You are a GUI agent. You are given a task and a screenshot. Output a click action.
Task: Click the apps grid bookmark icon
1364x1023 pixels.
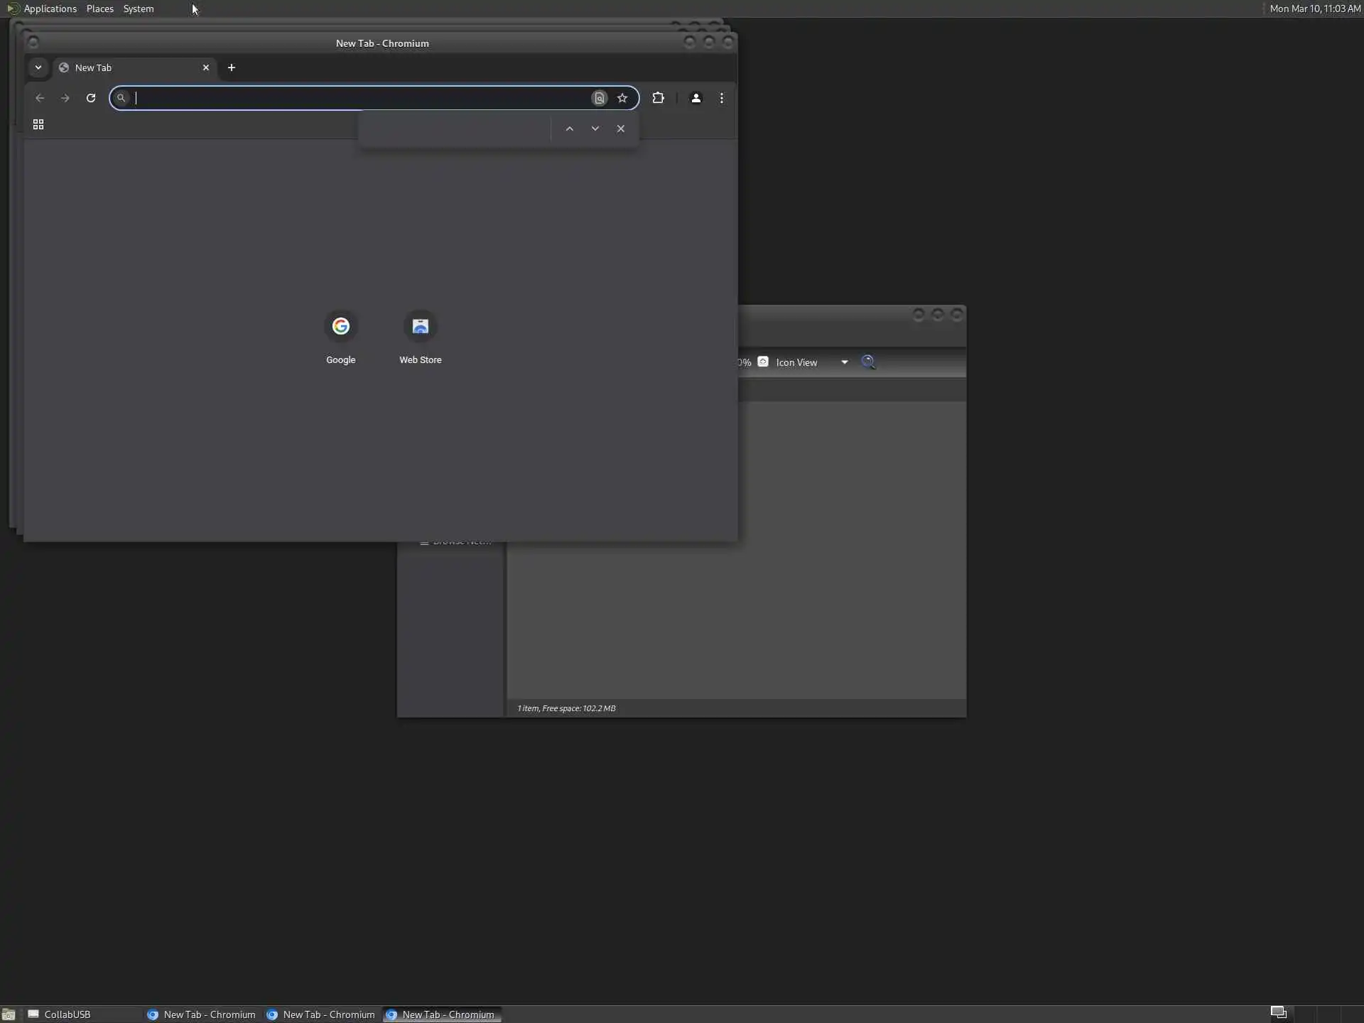click(x=38, y=124)
